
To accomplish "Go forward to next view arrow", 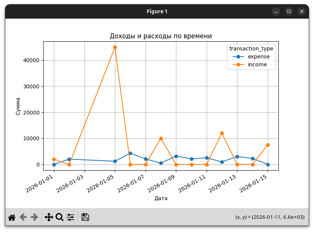I will [35, 217].
